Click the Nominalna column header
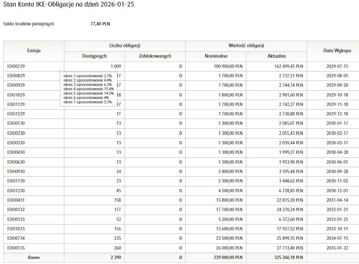Image resolution: width=359 pixels, height=264 pixels. [x=216, y=56]
